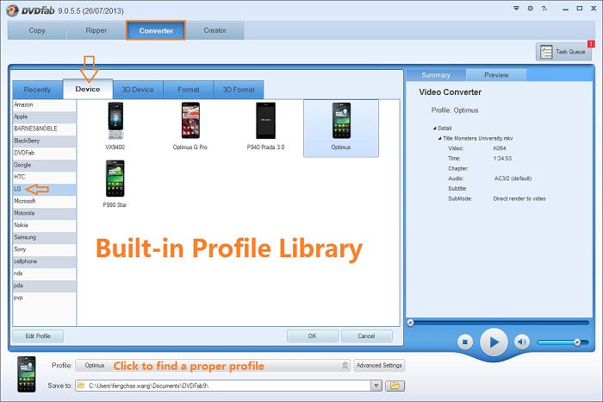
Task: Select BARNES&NOBLE in the brand list
Action: pyautogui.click(x=44, y=129)
